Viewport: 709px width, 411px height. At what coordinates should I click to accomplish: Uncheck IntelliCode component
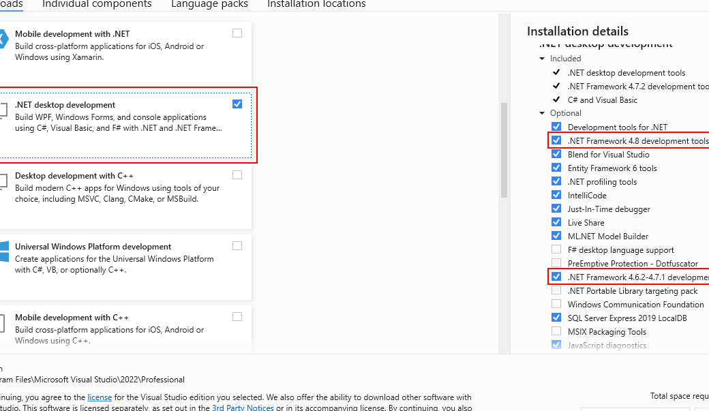point(556,194)
